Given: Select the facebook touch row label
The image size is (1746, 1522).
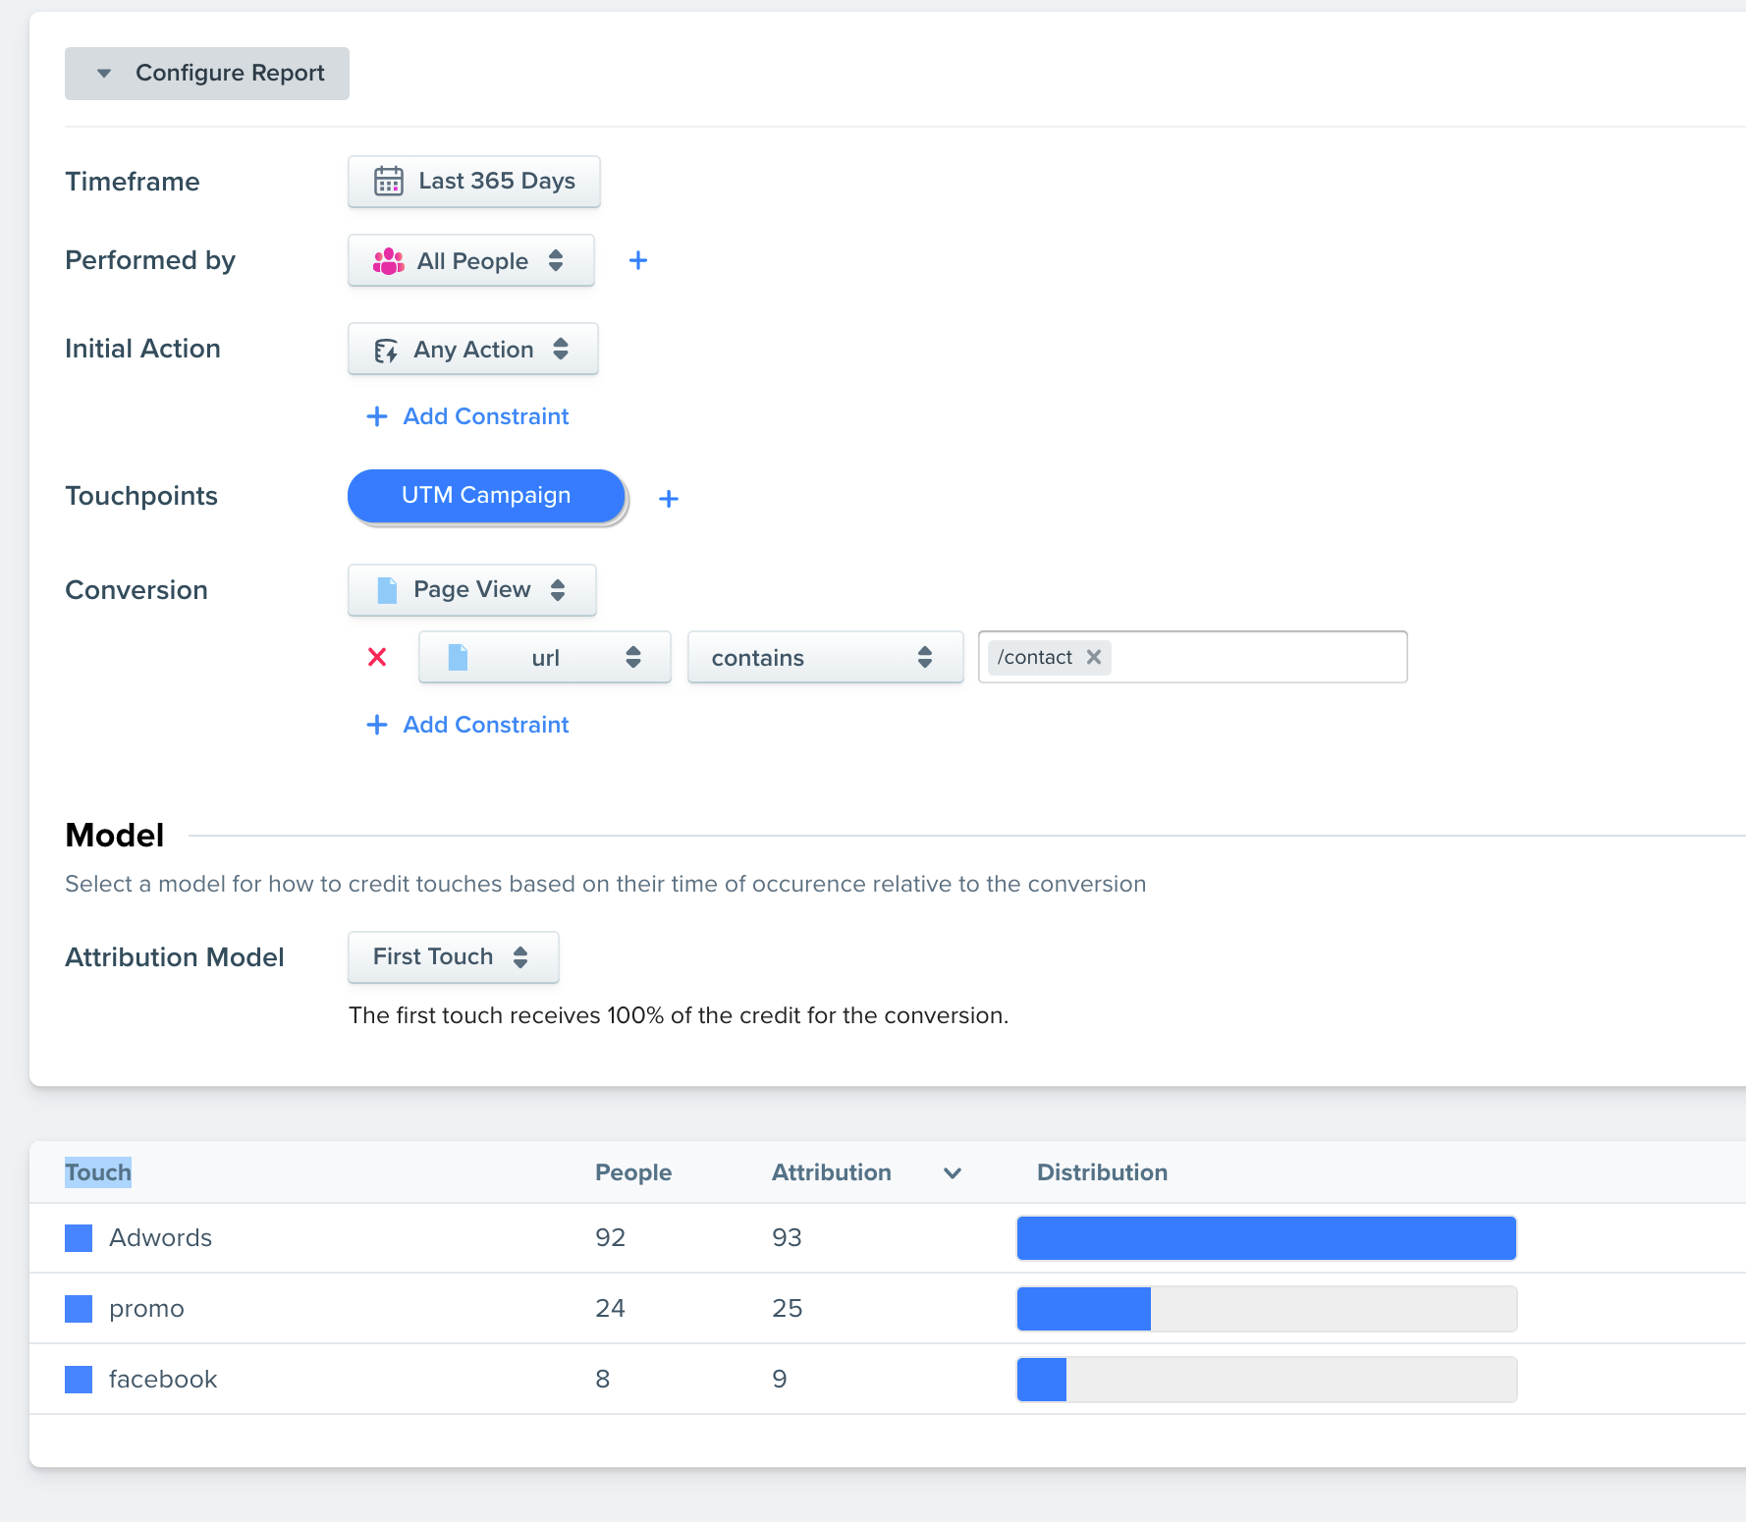Looking at the screenshot, I should pyautogui.click(x=163, y=1380).
